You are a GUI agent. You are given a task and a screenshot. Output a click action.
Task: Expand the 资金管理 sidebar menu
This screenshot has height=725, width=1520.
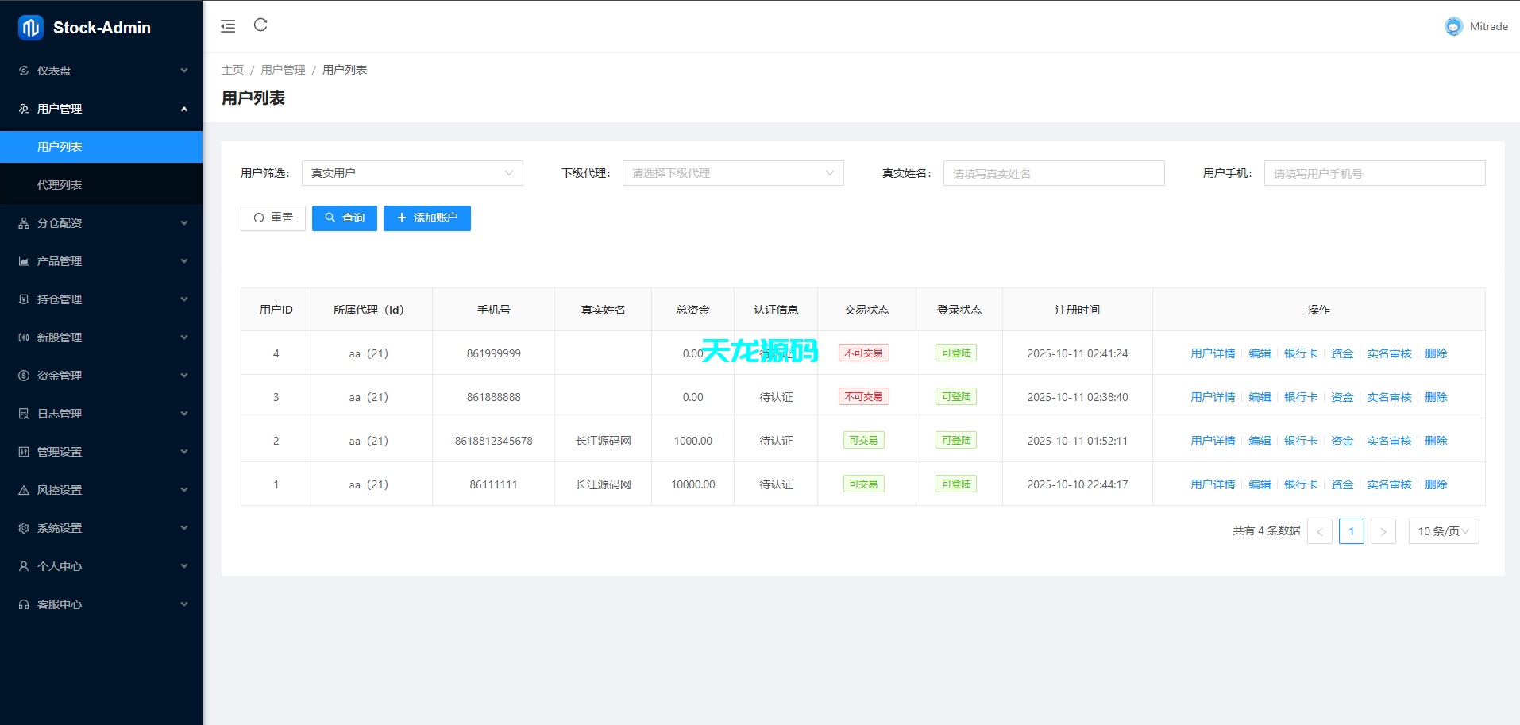[x=101, y=376]
